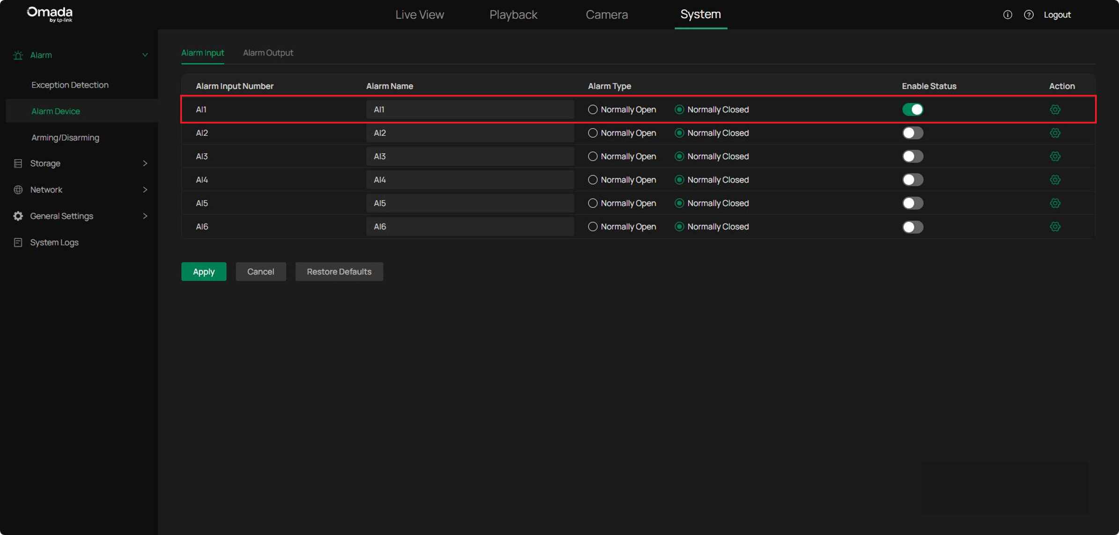
Task: Open Arming/Disarming in sidebar
Action: [65, 138]
